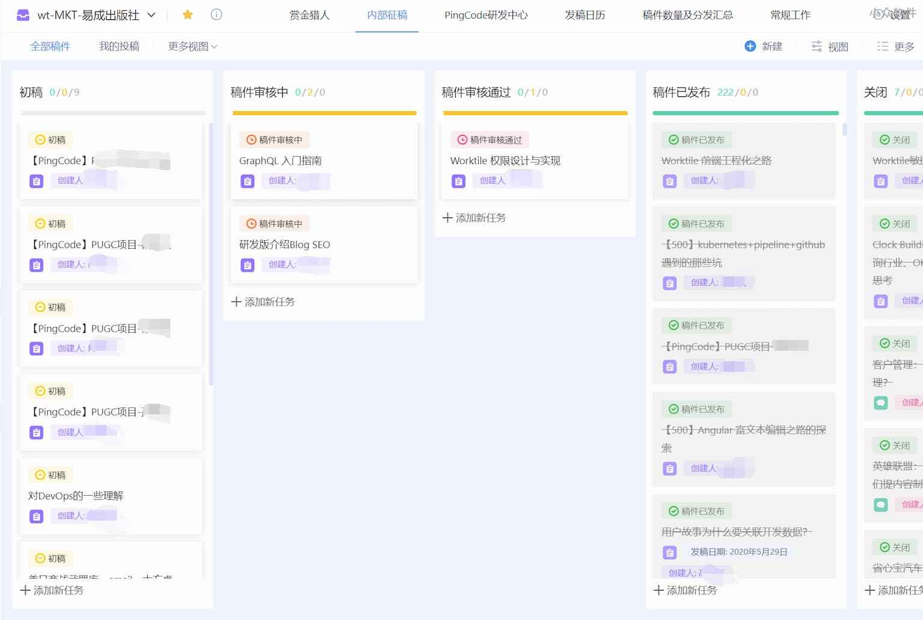
Task: Open the GraphQL 入门指南 card title
Action: point(280,160)
